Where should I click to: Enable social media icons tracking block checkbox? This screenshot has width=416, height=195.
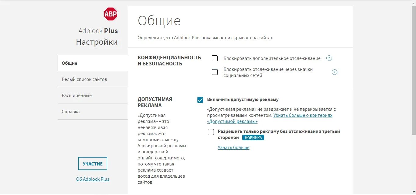tap(215, 72)
